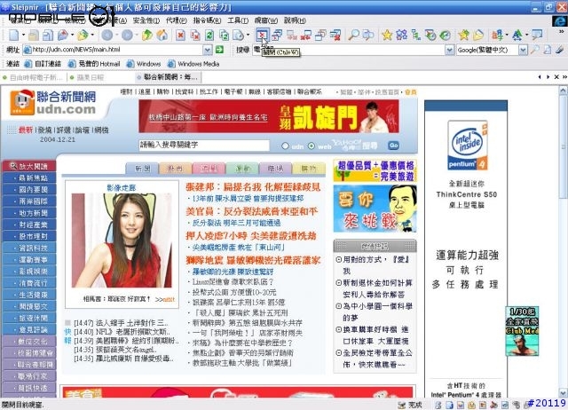Click the 自訂連結 link bar button
This screenshot has height=410, width=568.
tap(43, 64)
